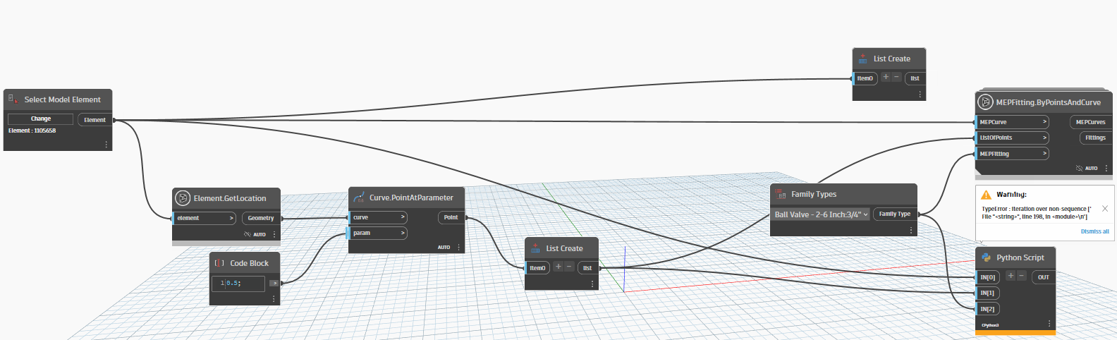The image size is (1117, 340).
Task: Expand the ListOfPoints input port chevron
Action: click(1044, 138)
